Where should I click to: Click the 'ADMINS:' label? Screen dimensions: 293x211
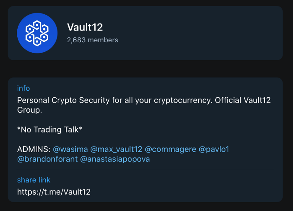pos(34,149)
